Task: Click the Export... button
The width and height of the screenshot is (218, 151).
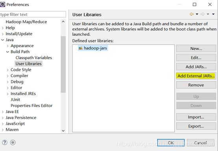Action: 196,126
